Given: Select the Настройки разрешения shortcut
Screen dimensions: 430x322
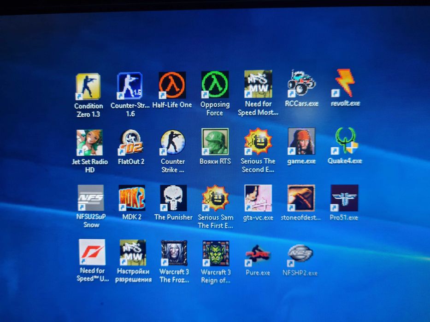Looking at the screenshot, I should tap(133, 253).
